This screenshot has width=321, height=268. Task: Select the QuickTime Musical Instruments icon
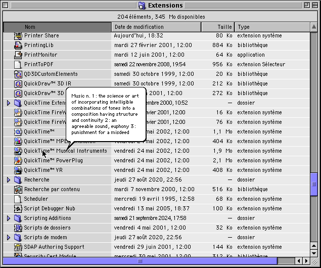pyautogui.click(x=18, y=151)
